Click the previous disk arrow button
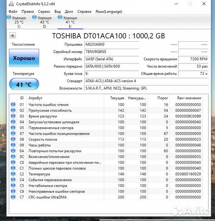The height and width of the screenshot is (221, 215). click(13, 36)
